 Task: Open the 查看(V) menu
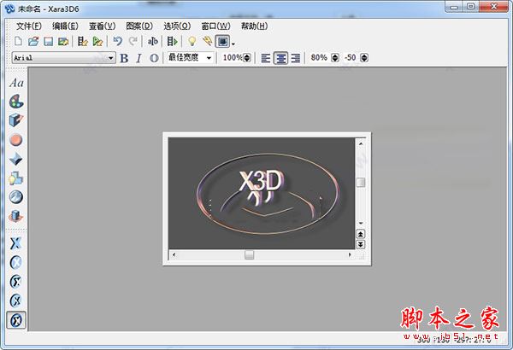click(102, 26)
